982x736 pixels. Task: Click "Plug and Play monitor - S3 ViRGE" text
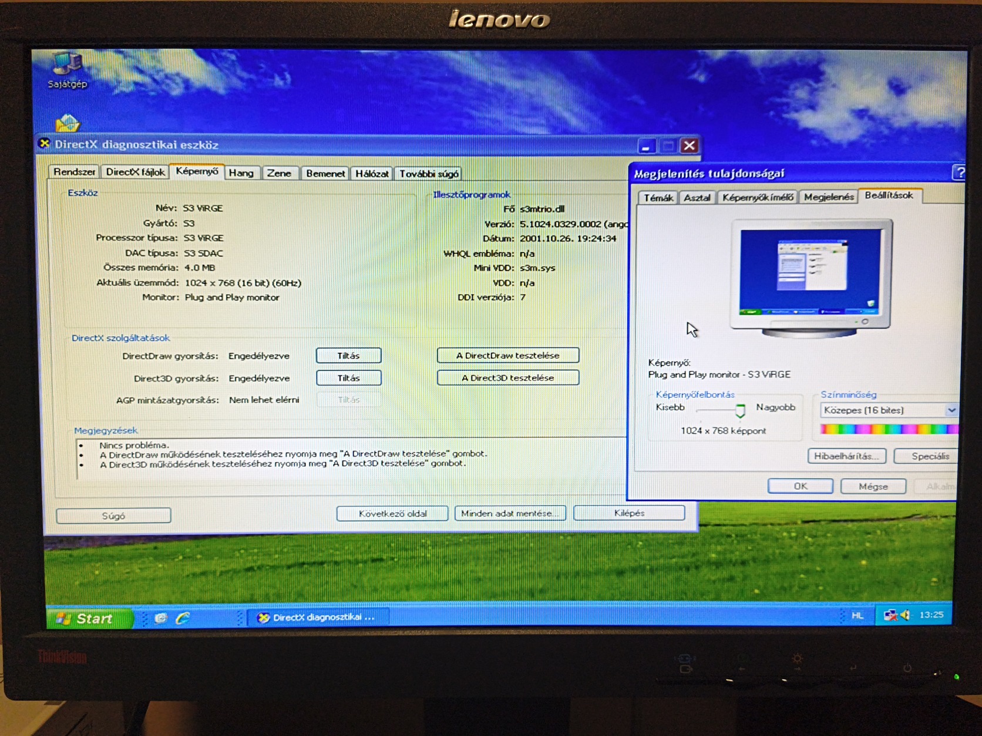[x=719, y=374]
